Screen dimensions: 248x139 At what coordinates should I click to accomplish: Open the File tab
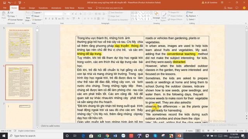[x=5, y=8]
